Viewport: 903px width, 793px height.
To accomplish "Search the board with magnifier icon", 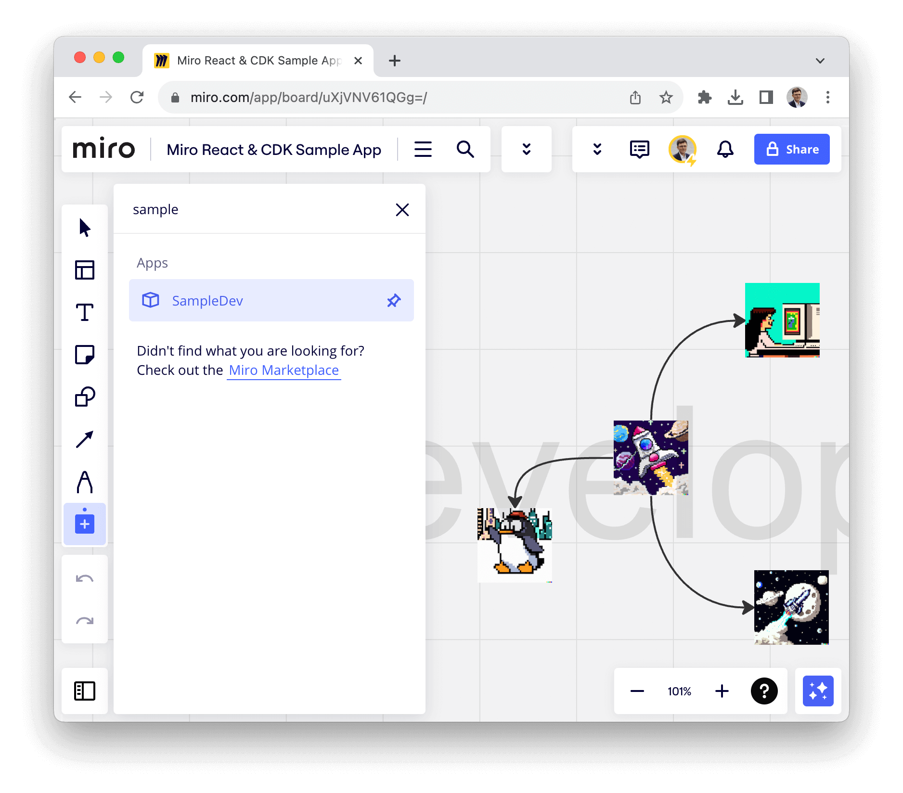I will point(465,149).
